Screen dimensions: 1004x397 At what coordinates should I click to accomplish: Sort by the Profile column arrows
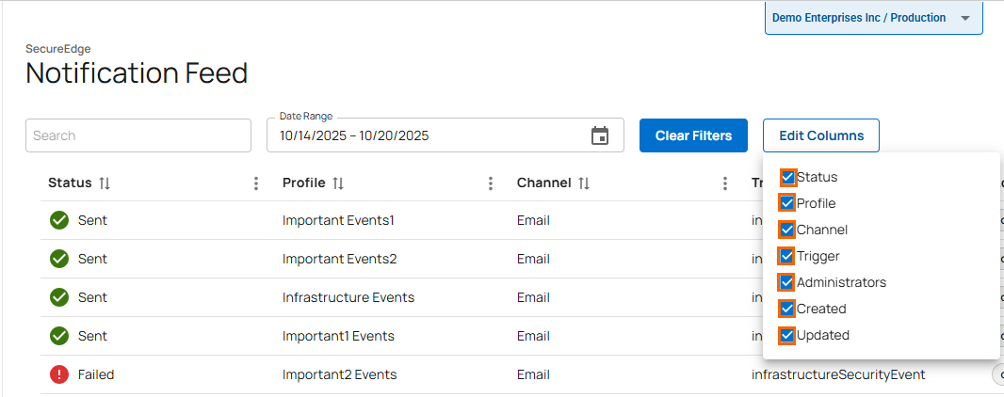338,183
